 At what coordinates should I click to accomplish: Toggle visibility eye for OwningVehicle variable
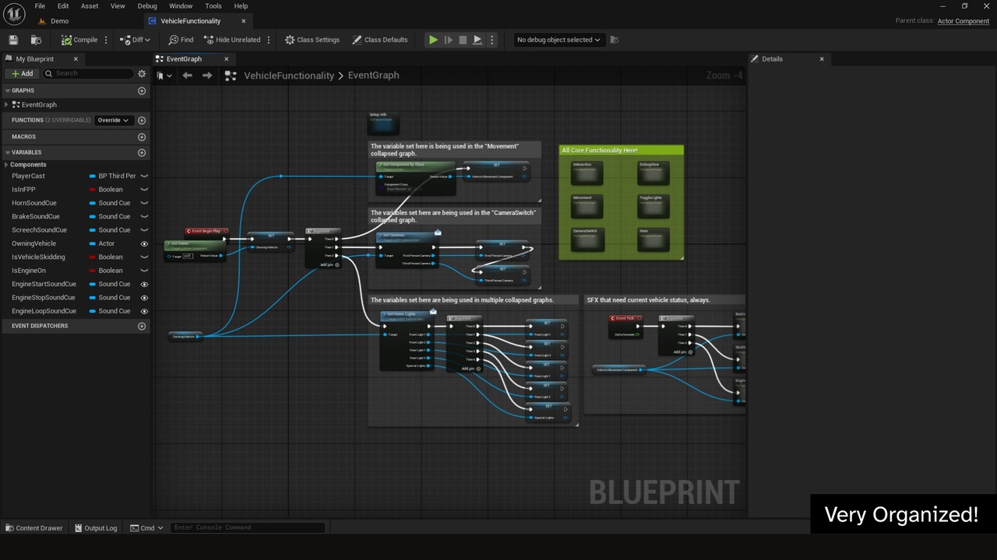(x=144, y=243)
